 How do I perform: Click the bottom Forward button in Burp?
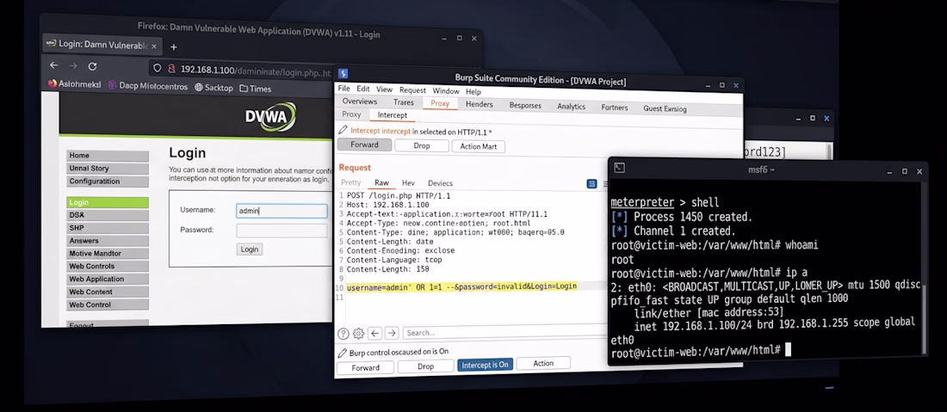365,367
